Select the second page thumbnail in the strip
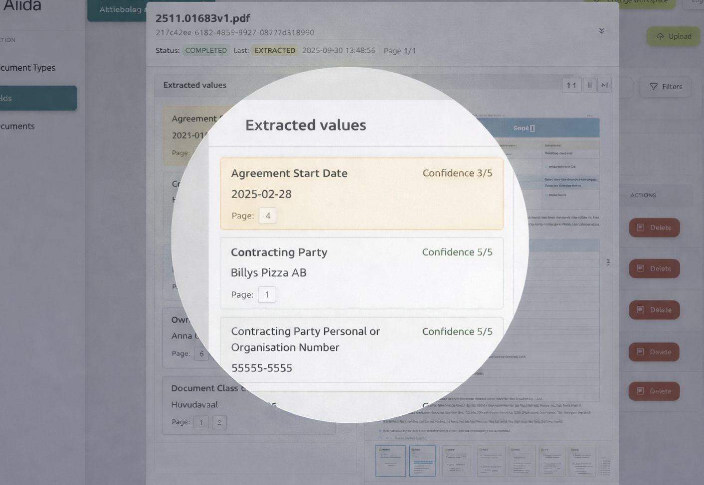Screen dimensions: 704x485 pyautogui.click(x=423, y=461)
